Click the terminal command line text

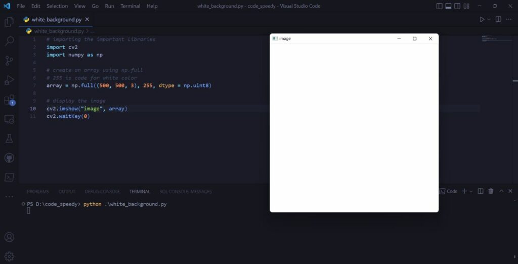(x=97, y=204)
